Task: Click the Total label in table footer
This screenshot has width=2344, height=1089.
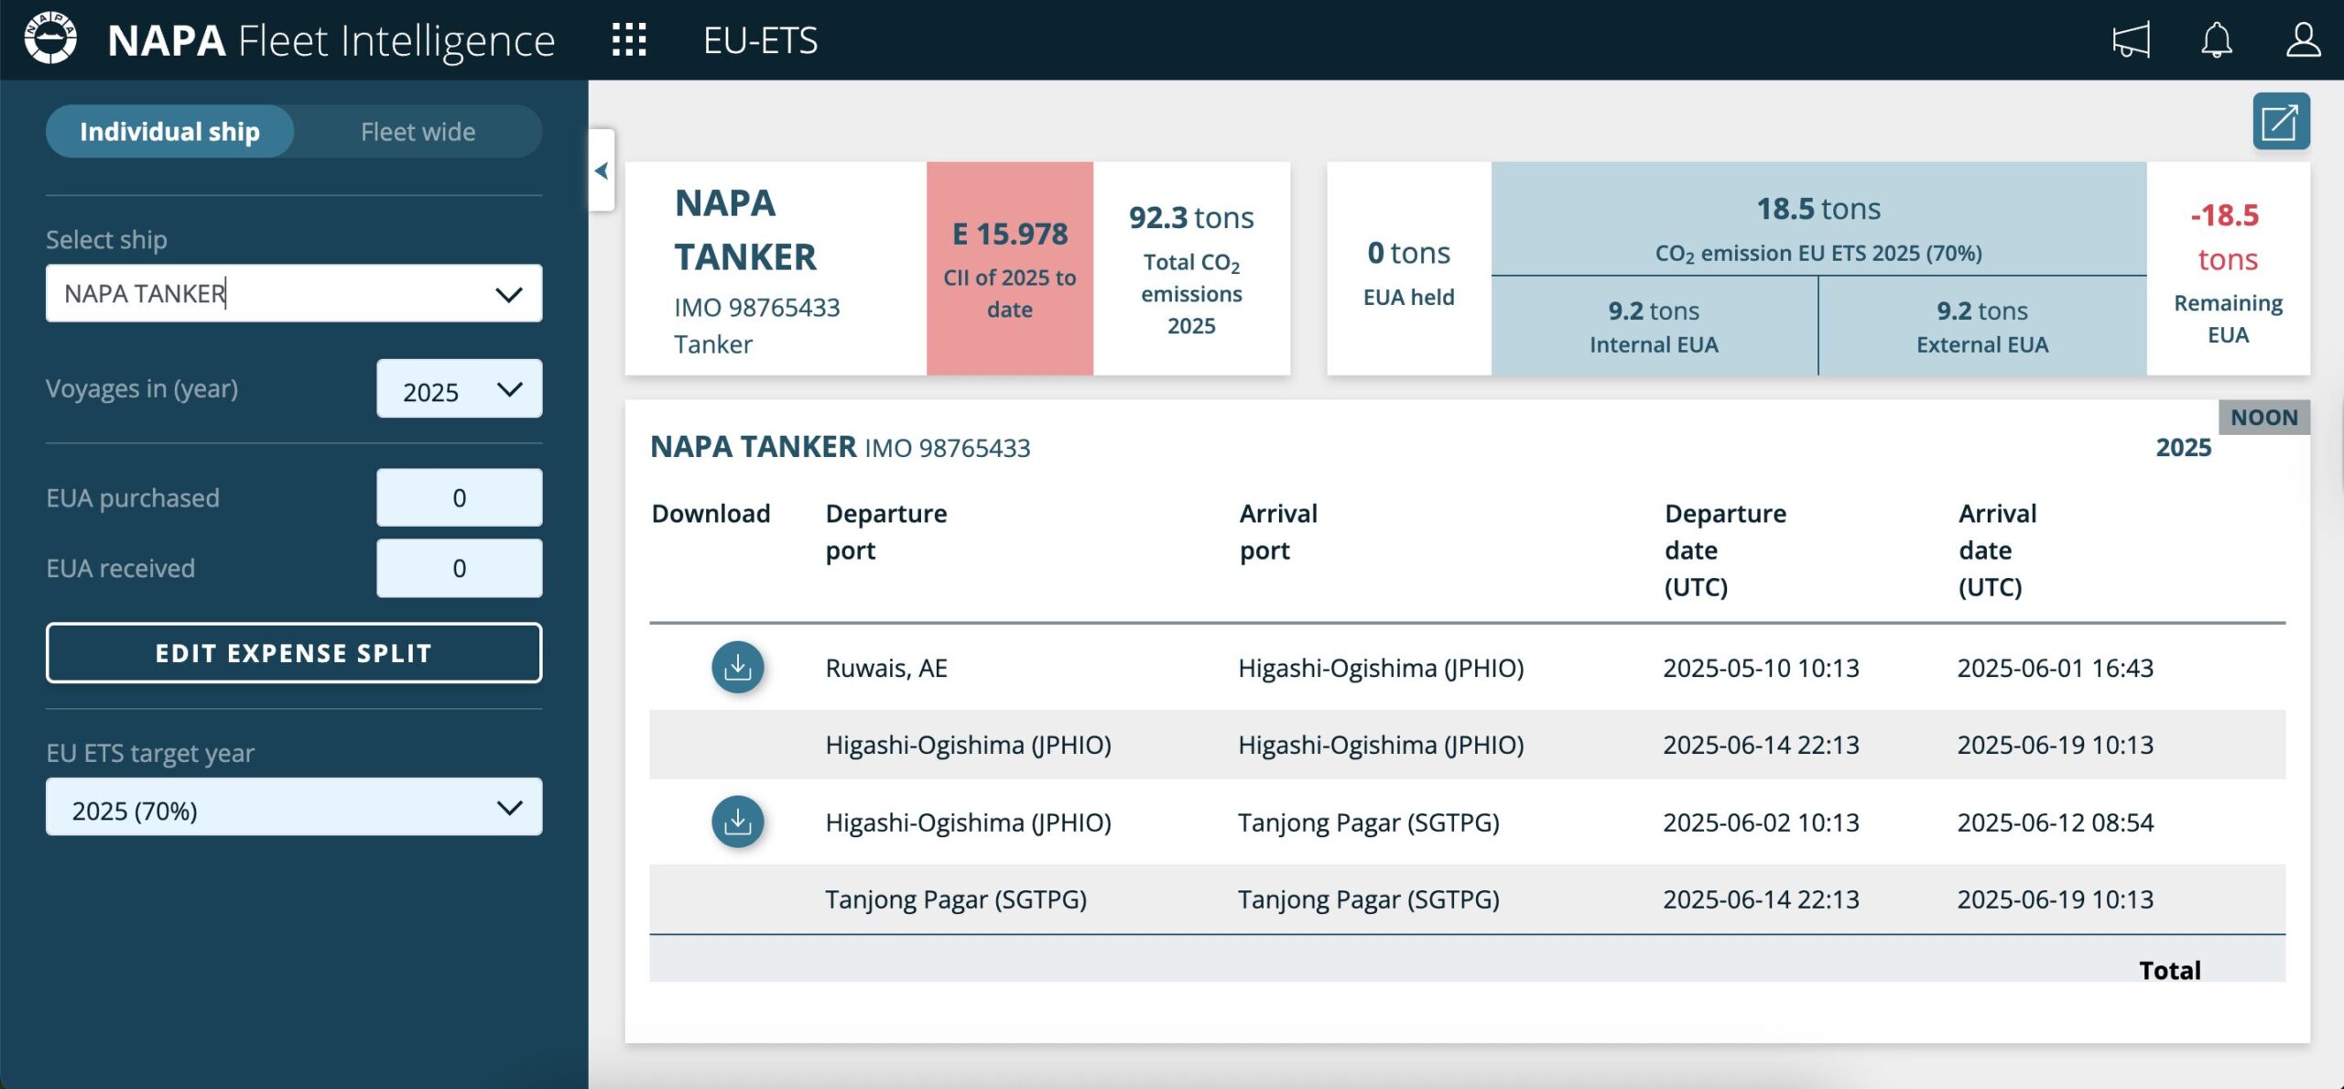Action: point(2169,970)
